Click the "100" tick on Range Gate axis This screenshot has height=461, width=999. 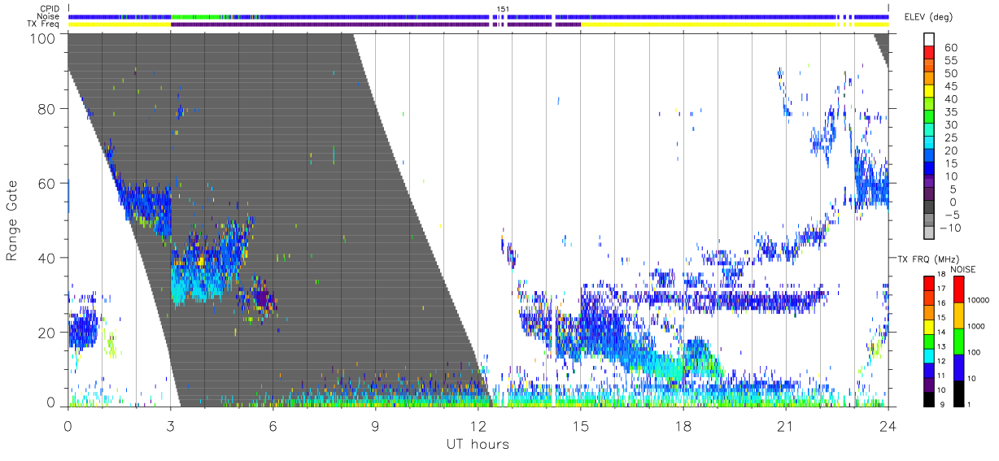click(x=44, y=37)
